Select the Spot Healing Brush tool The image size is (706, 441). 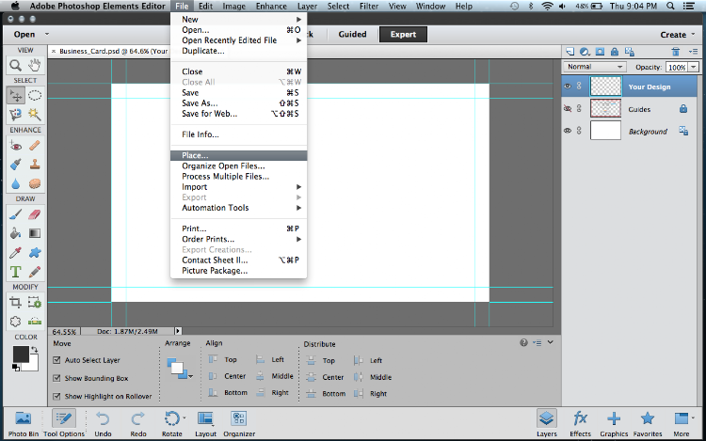tap(35, 146)
